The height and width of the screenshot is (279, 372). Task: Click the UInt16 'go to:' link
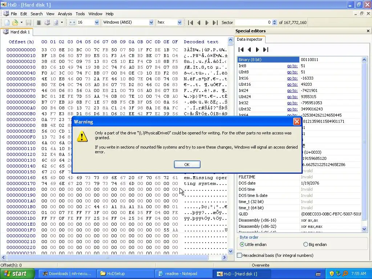(x=292, y=84)
